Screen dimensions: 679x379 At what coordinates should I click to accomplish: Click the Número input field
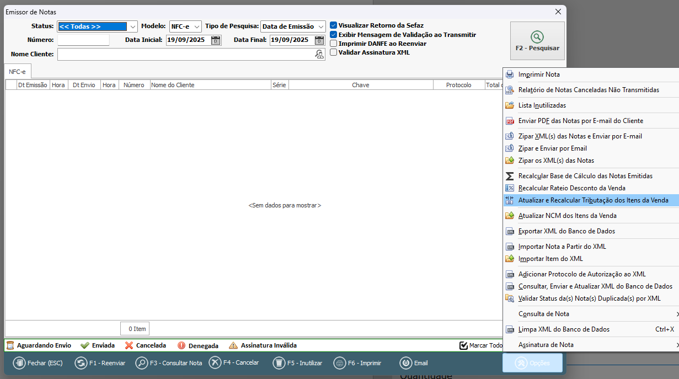pyautogui.click(x=83, y=40)
